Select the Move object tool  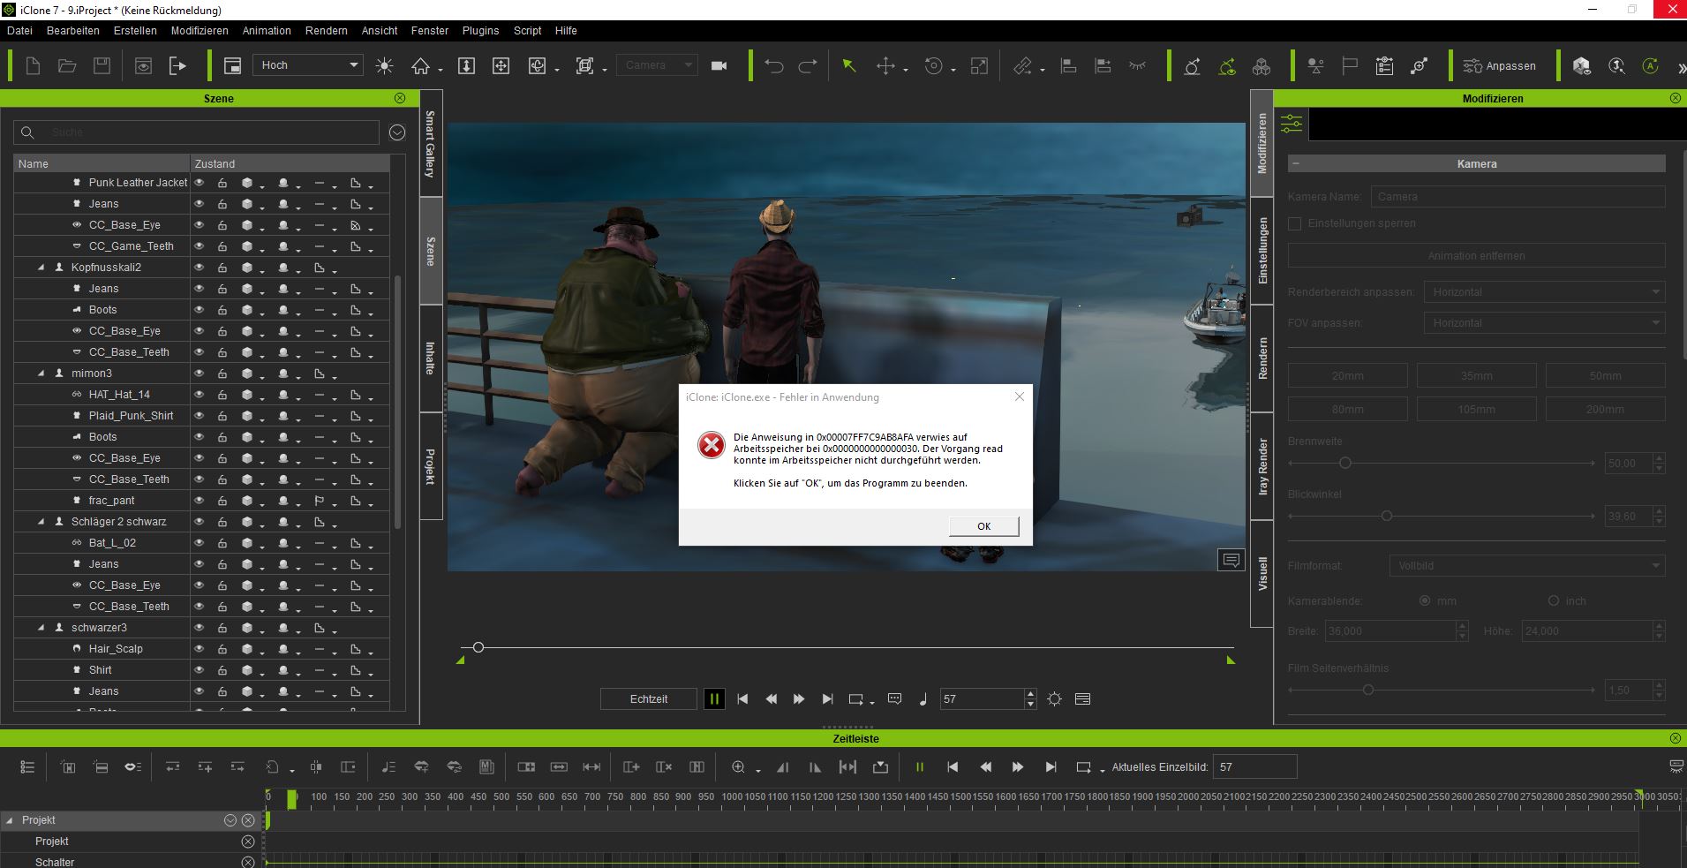click(885, 65)
